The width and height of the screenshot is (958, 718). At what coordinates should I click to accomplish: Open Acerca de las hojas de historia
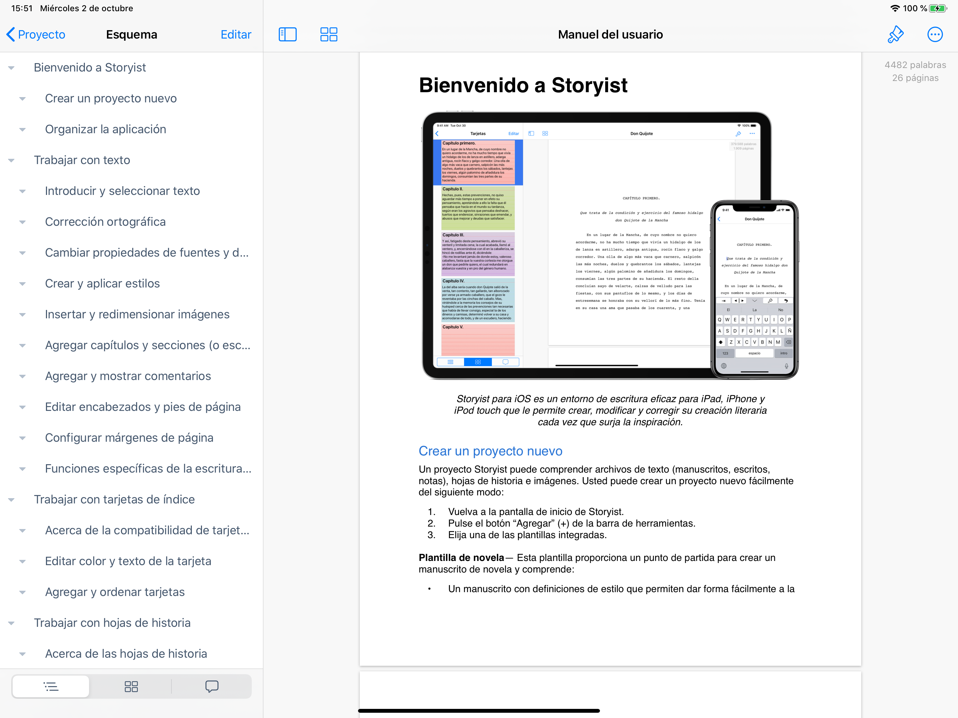126,653
